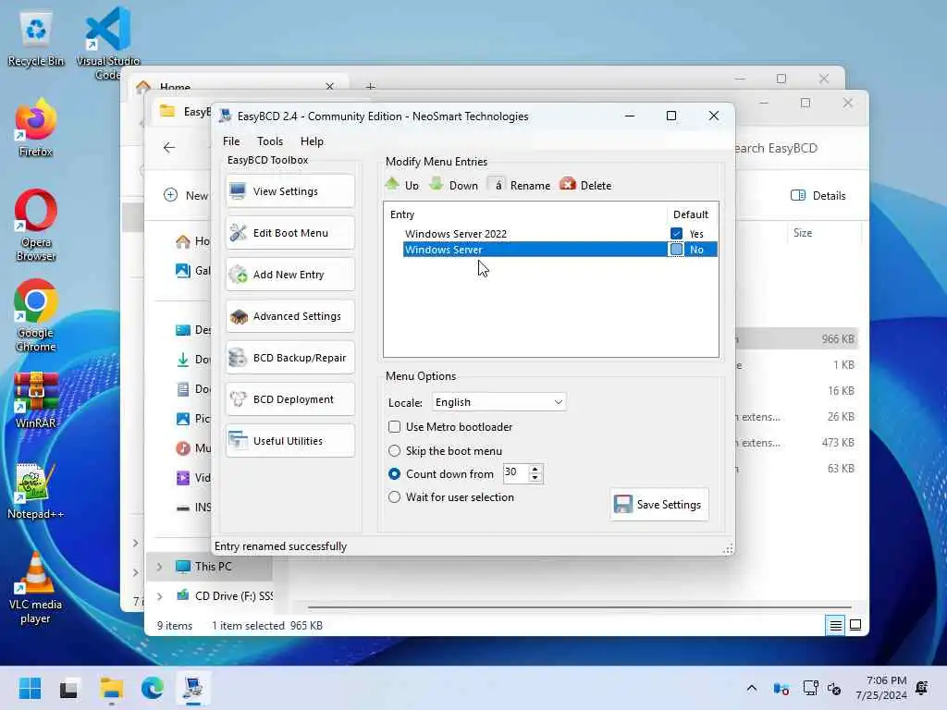Open Useful Utilities section

click(289, 441)
